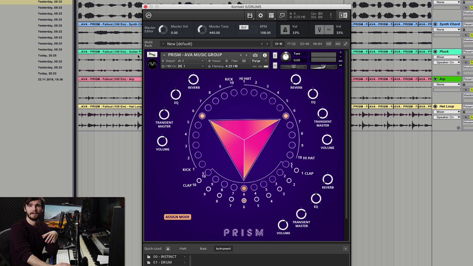Toggle lit step 6 on the HI HAT ring
The height and width of the screenshot is (266, 473).
click(x=286, y=116)
